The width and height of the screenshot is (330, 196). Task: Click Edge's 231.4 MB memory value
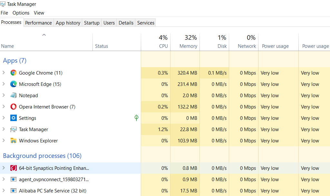(x=187, y=84)
